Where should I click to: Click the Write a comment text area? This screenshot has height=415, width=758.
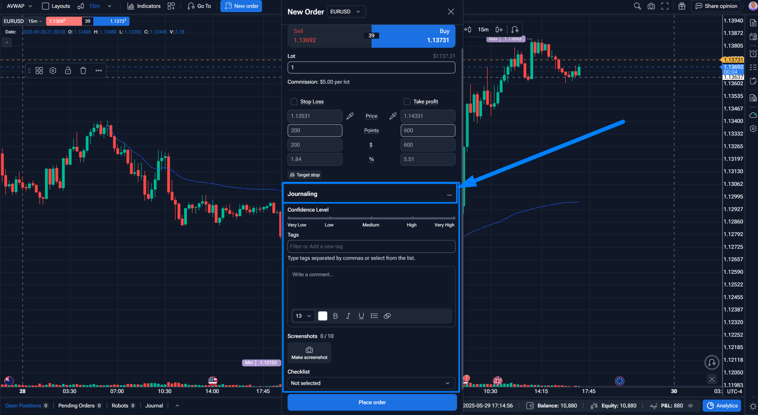pos(371,288)
